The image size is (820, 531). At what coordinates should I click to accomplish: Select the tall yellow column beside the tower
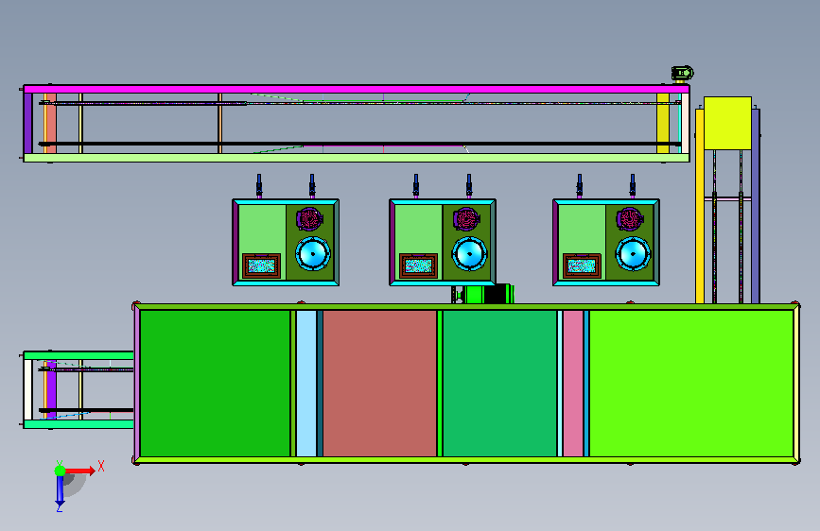coord(700,206)
